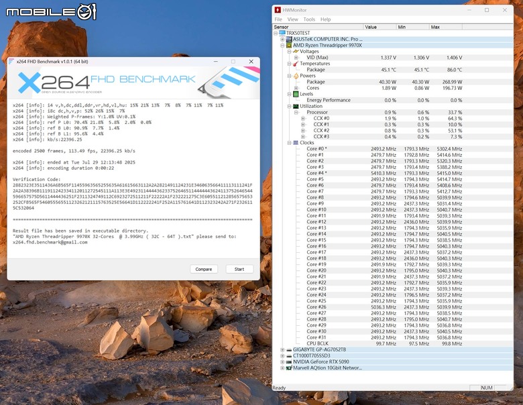Expand the CCX #1 node
523x405 pixels.
click(x=303, y=125)
